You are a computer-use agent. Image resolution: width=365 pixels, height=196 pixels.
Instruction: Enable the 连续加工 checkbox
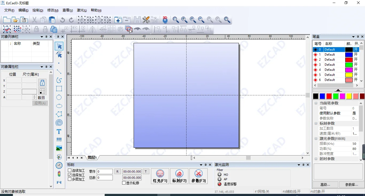70,170
